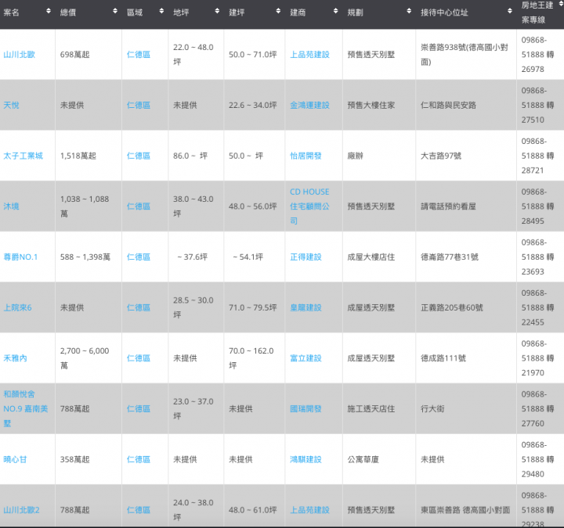The image size is (564, 528).
Task: Open builder CD HOUSE 住宅顧問公司 link
Action: tap(309, 207)
